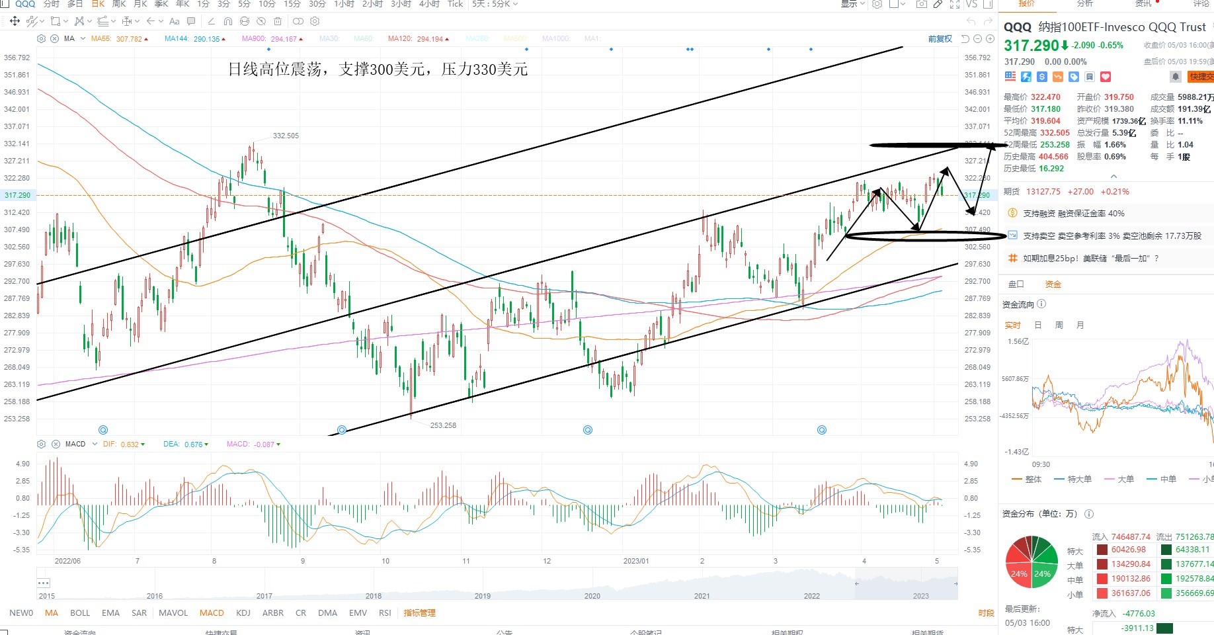Toggle the MACD indicator at the bottom

click(x=212, y=613)
